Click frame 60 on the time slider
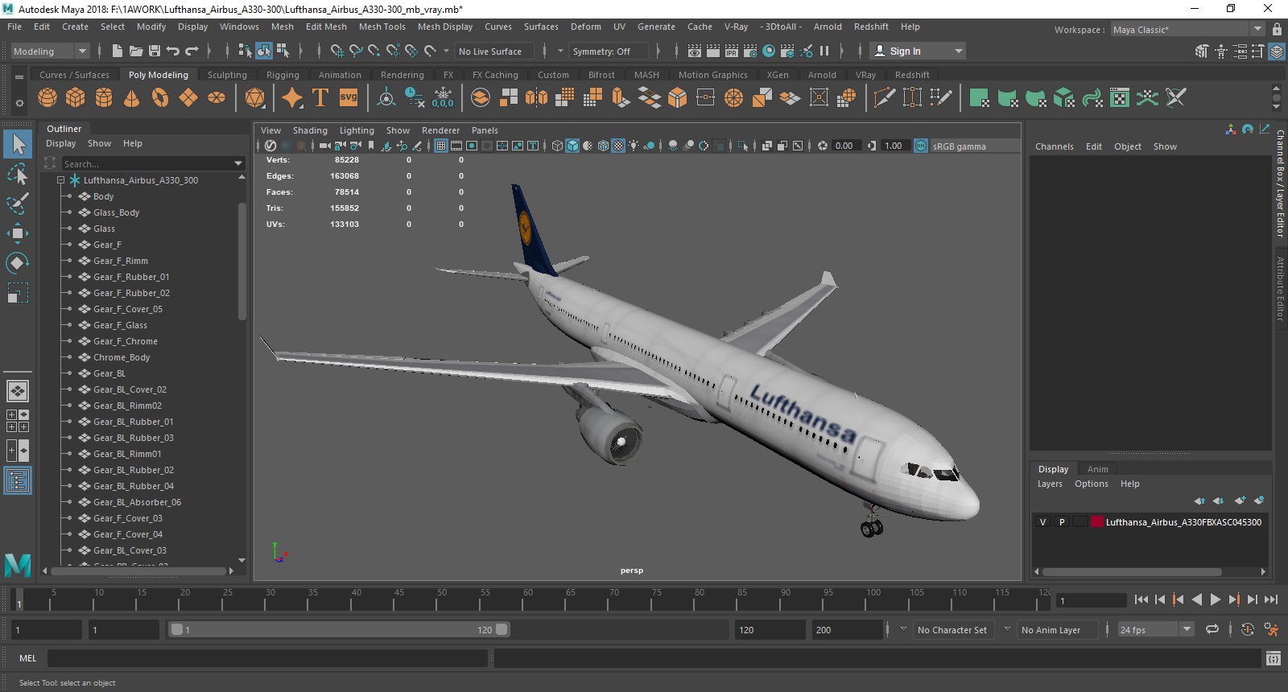The image size is (1288, 692). (527, 599)
